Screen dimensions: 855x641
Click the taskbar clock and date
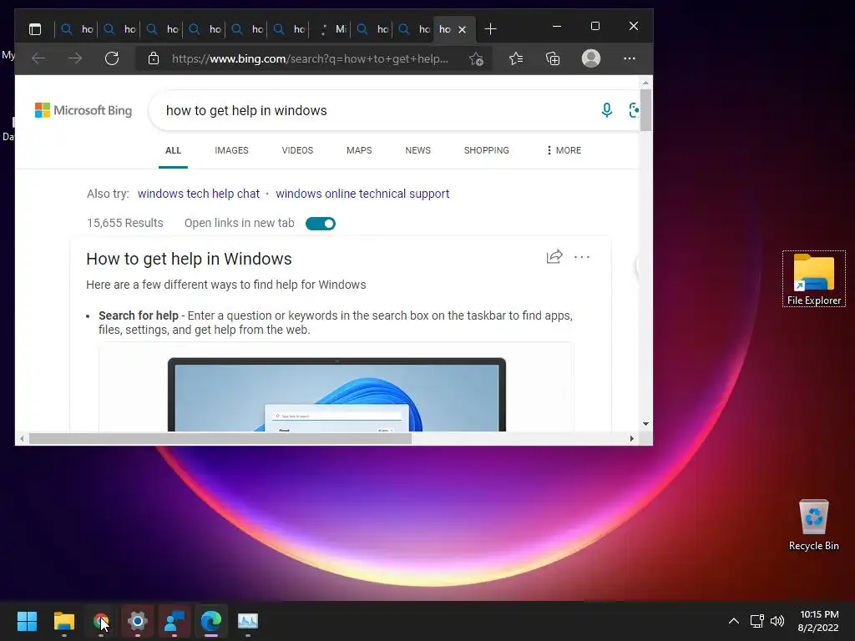(x=818, y=621)
